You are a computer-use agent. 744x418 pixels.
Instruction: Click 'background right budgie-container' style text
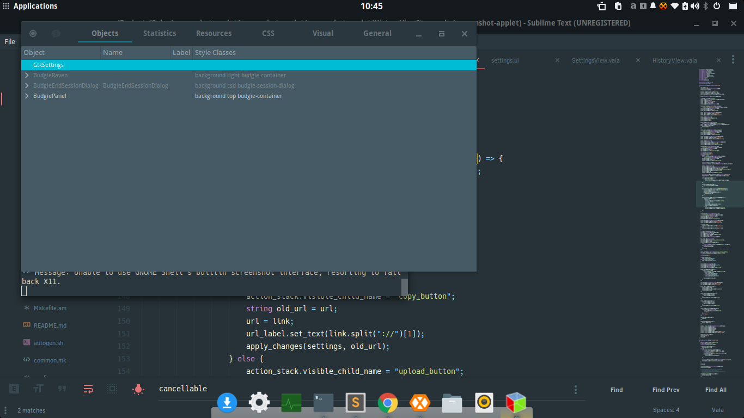coord(240,75)
